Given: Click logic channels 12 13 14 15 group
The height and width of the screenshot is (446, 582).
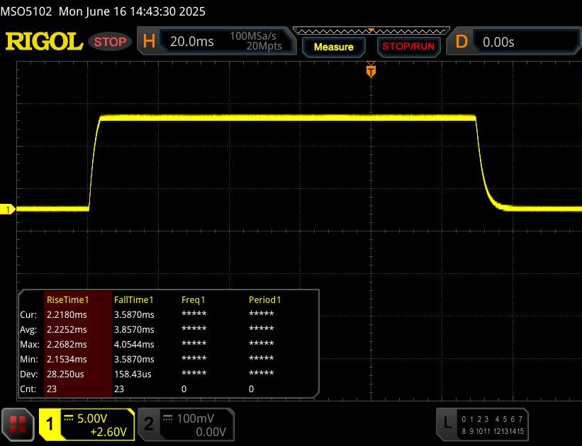Looking at the screenshot, I should [509, 432].
